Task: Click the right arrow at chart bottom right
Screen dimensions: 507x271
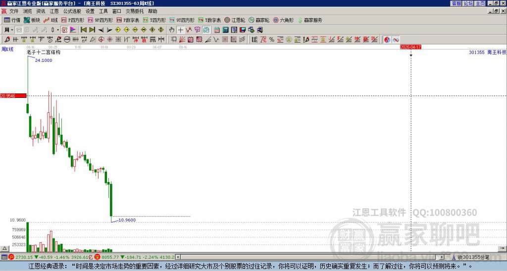Action: 502,248
